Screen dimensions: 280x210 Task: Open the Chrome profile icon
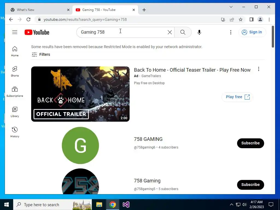click(260, 19)
